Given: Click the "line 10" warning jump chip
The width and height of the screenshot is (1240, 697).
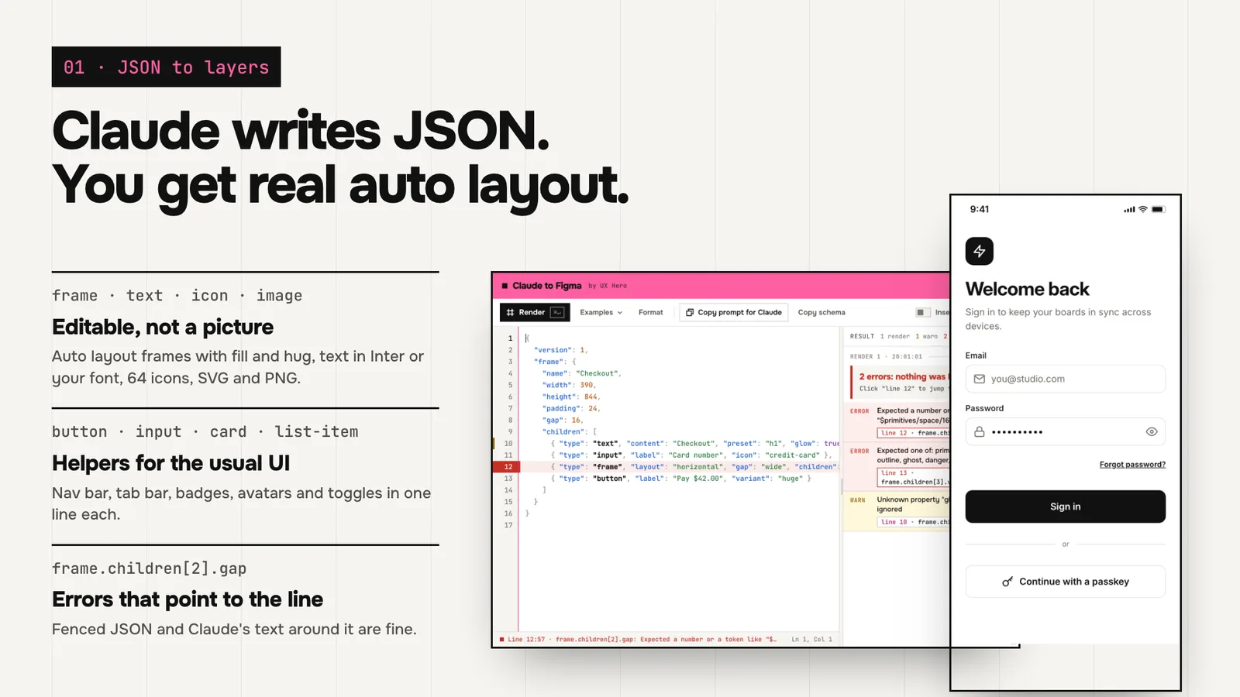Looking at the screenshot, I should [x=914, y=522].
